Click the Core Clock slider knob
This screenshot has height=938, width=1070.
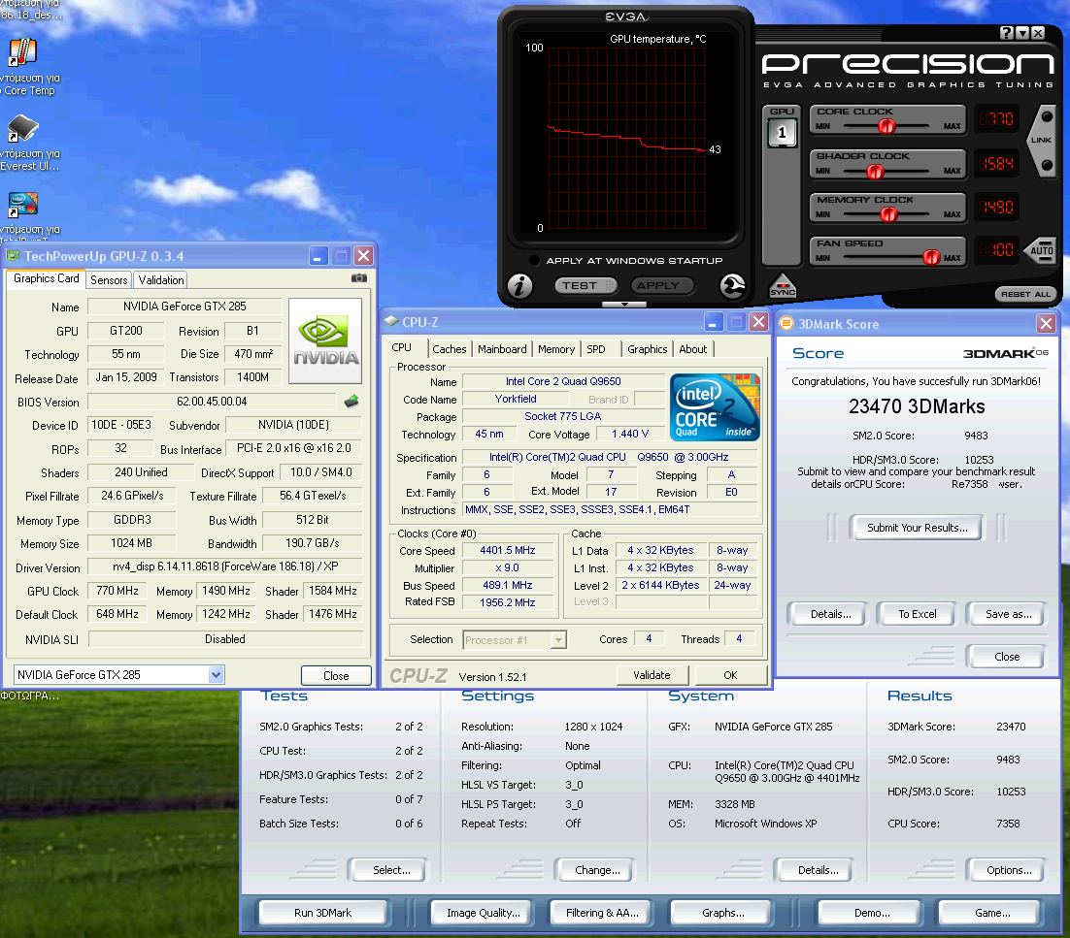point(886,126)
